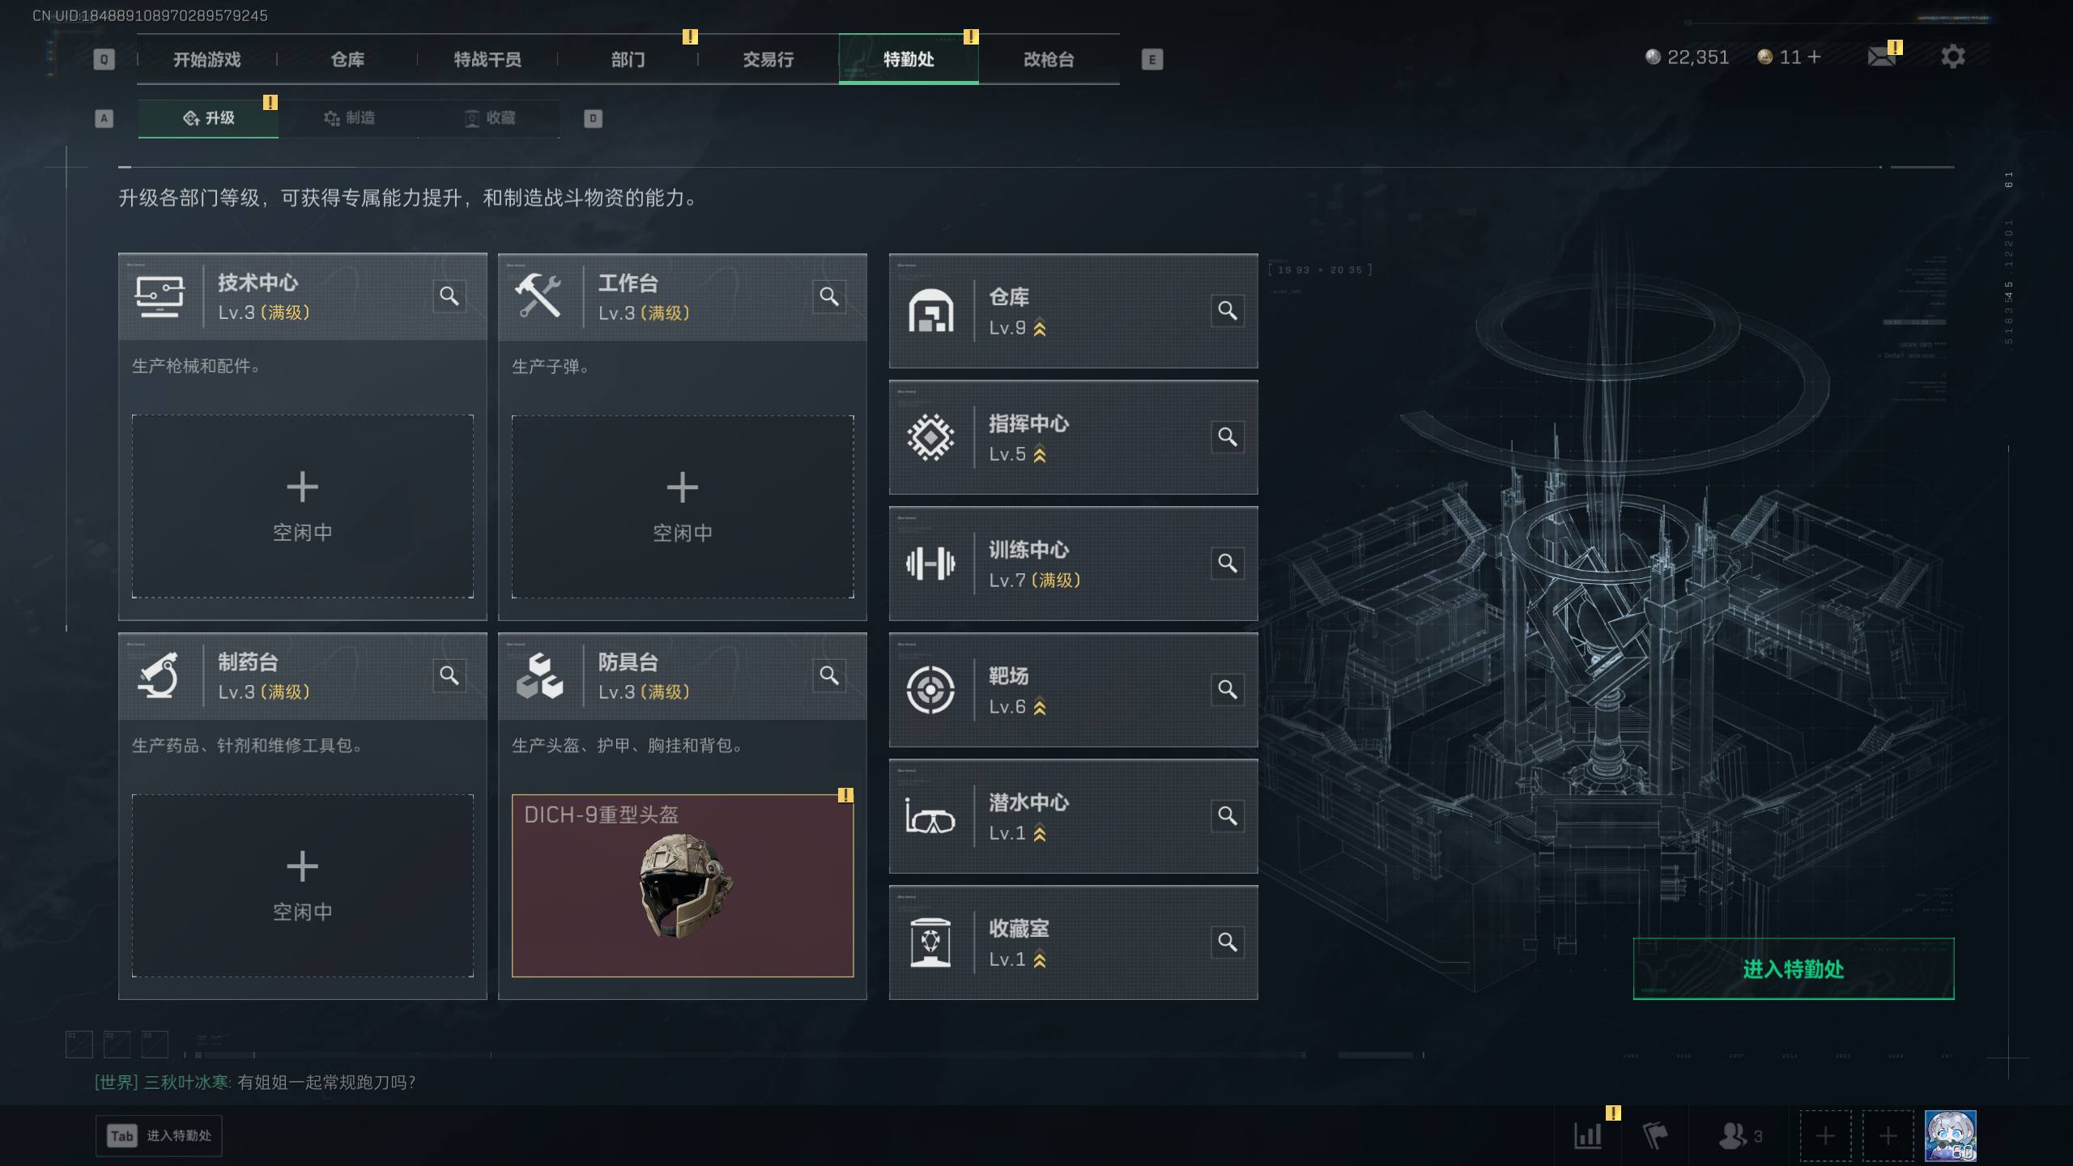The height and width of the screenshot is (1166, 2073).
Task: Click the plus next to currency 11
Action: [1814, 57]
